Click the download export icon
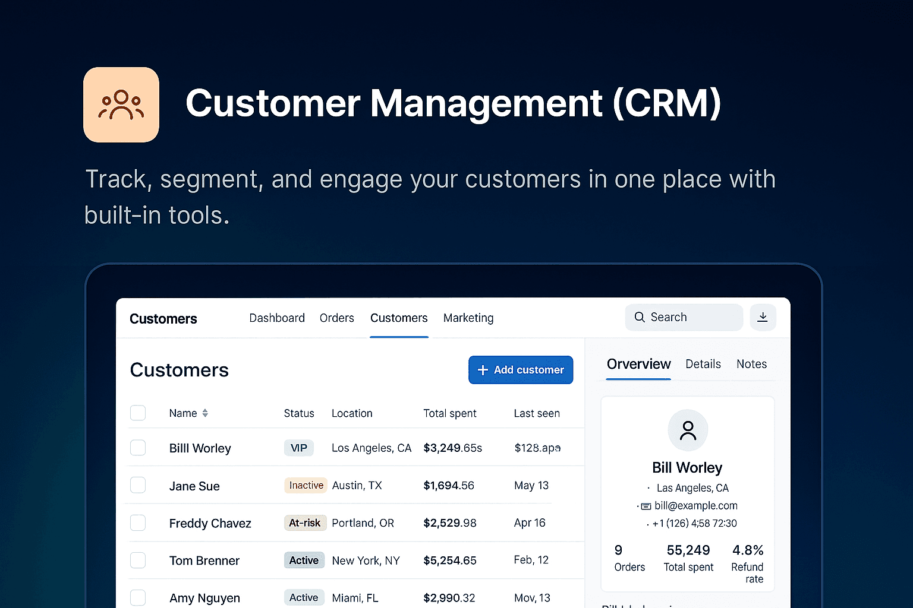 763,317
